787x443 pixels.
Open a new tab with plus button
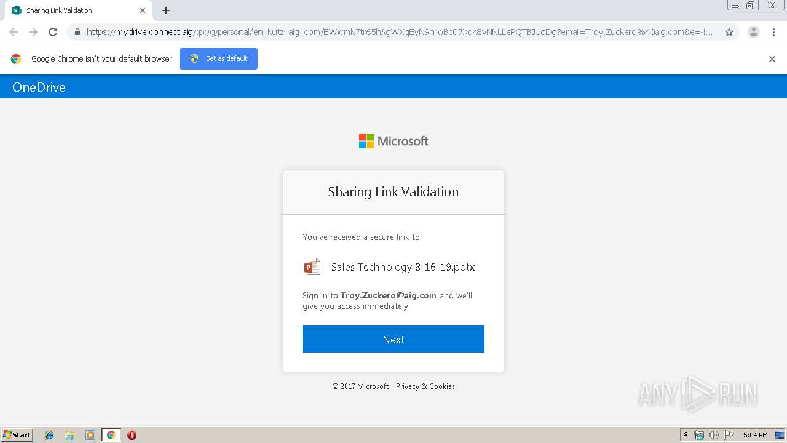click(x=166, y=10)
